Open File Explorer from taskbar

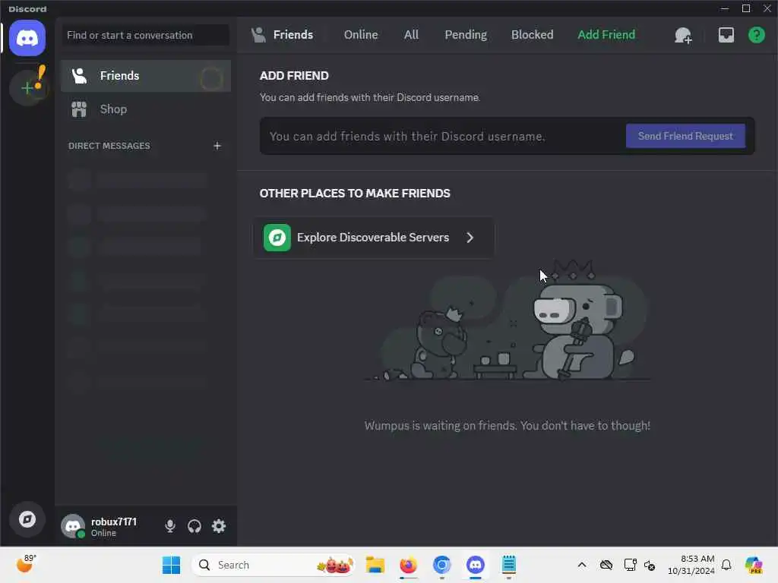(x=375, y=565)
